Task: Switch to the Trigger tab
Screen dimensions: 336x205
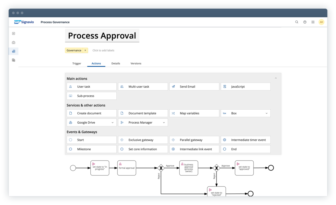Action: tap(77, 63)
